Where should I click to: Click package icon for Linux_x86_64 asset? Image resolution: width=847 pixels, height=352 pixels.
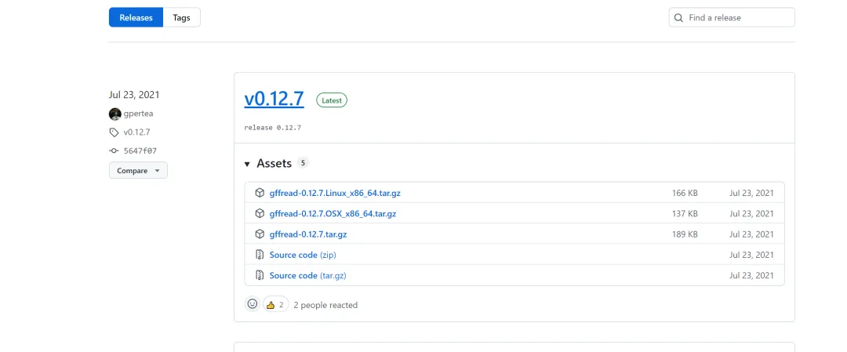pos(260,193)
